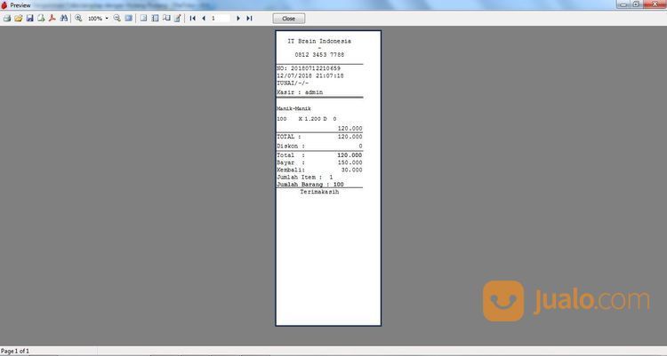Click the 100% zoom value text

(95, 19)
